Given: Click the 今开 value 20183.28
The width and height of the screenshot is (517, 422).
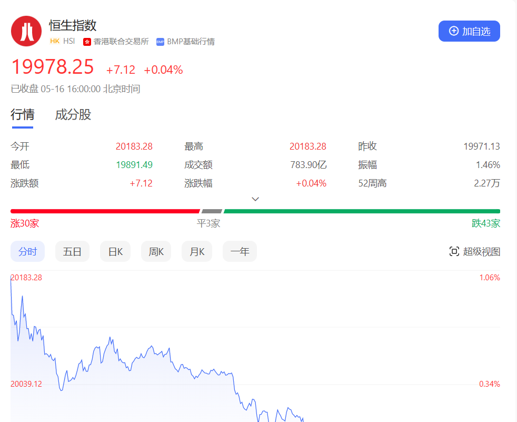Looking at the screenshot, I should tap(134, 146).
